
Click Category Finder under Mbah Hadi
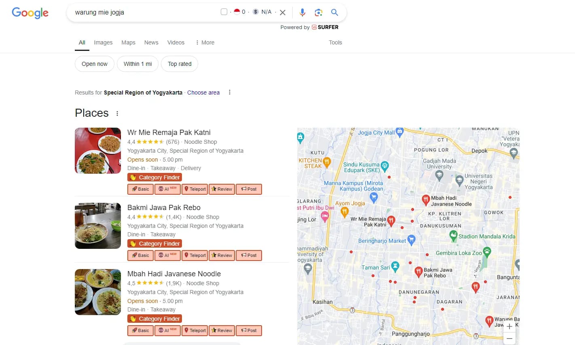154,319
